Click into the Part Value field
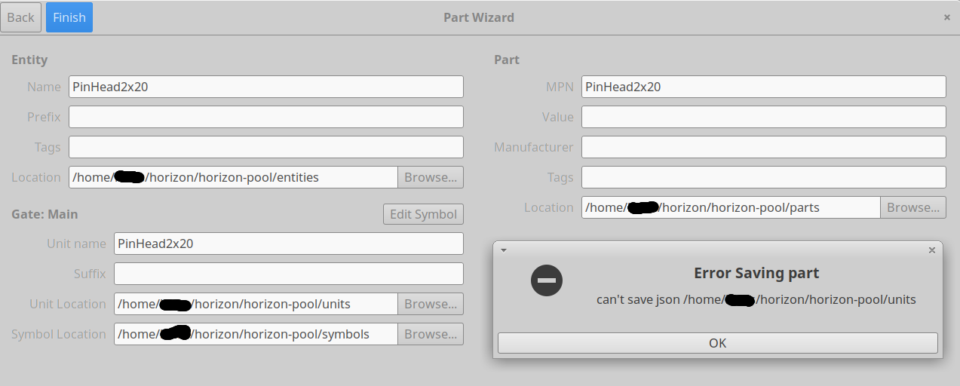The height and width of the screenshot is (386, 960). [764, 117]
